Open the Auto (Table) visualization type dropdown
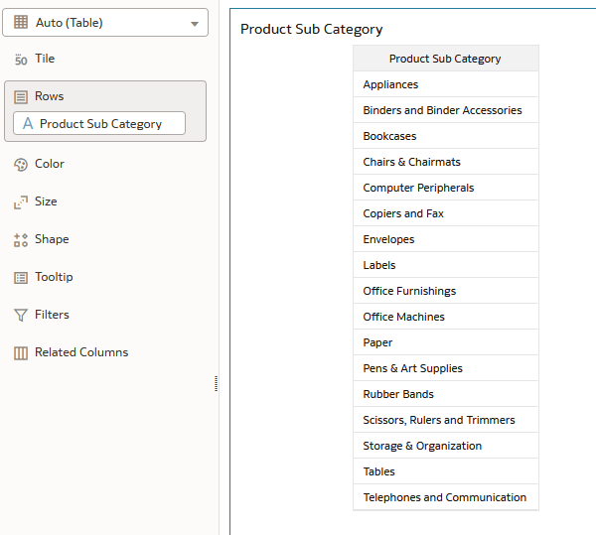 point(105,23)
